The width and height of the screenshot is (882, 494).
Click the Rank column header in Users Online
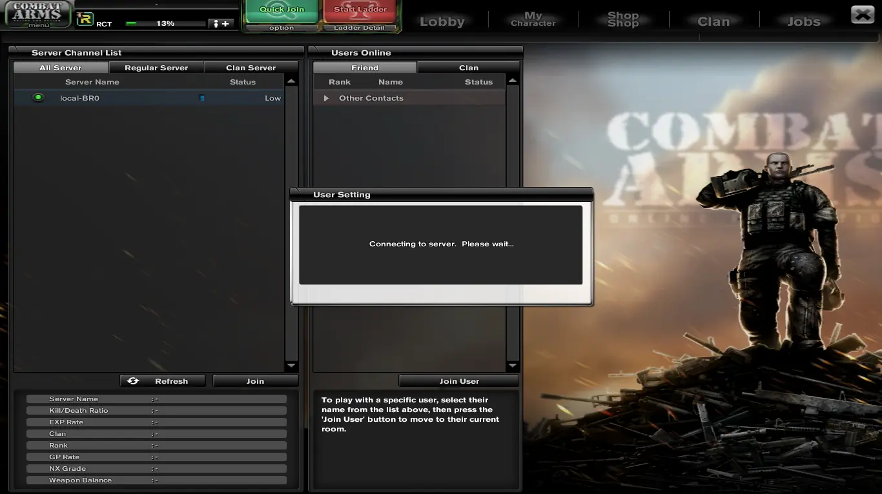click(x=340, y=82)
